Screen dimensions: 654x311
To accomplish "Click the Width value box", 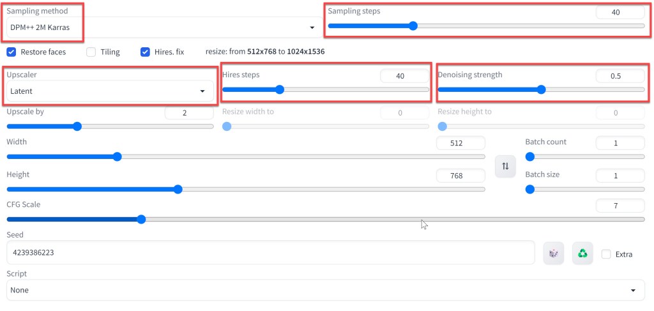I will [x=460, y=143].
